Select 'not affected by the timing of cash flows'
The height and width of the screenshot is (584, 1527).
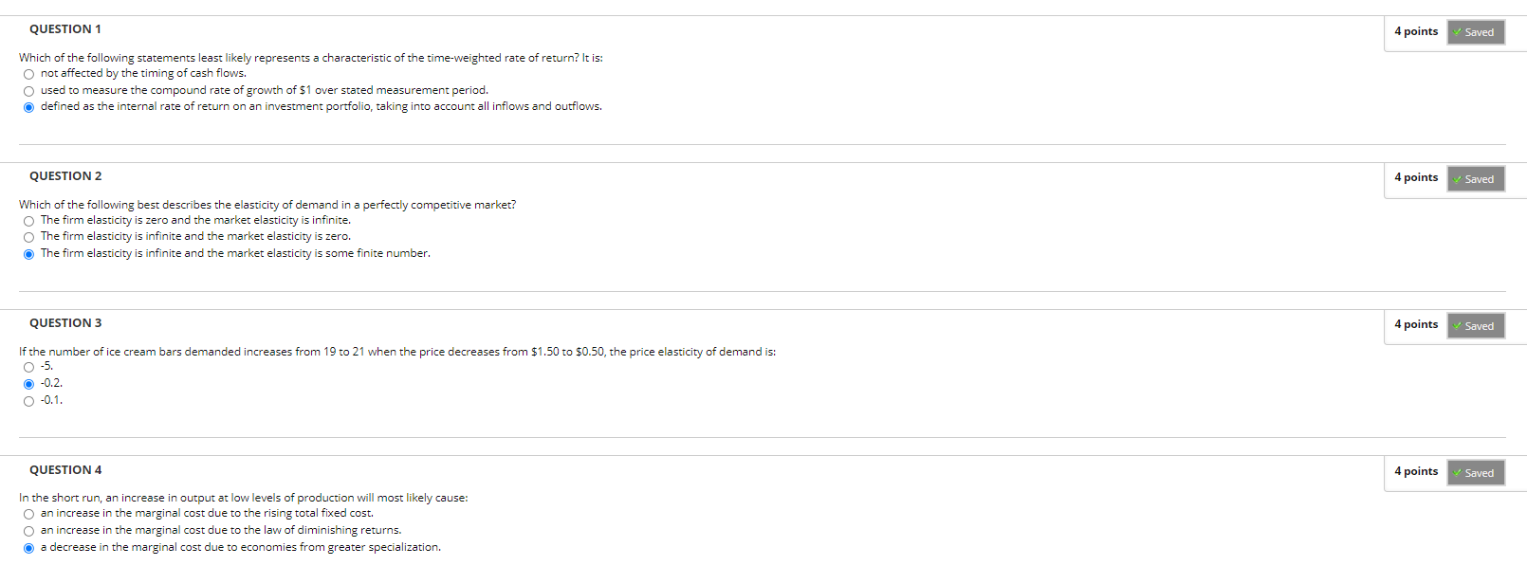(x=28, y=74)
